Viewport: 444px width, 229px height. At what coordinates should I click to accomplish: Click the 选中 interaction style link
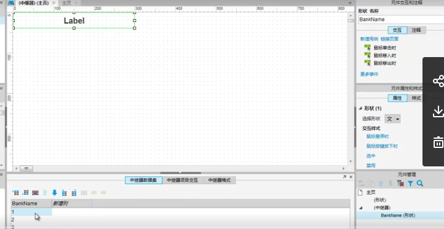[371, 156]
